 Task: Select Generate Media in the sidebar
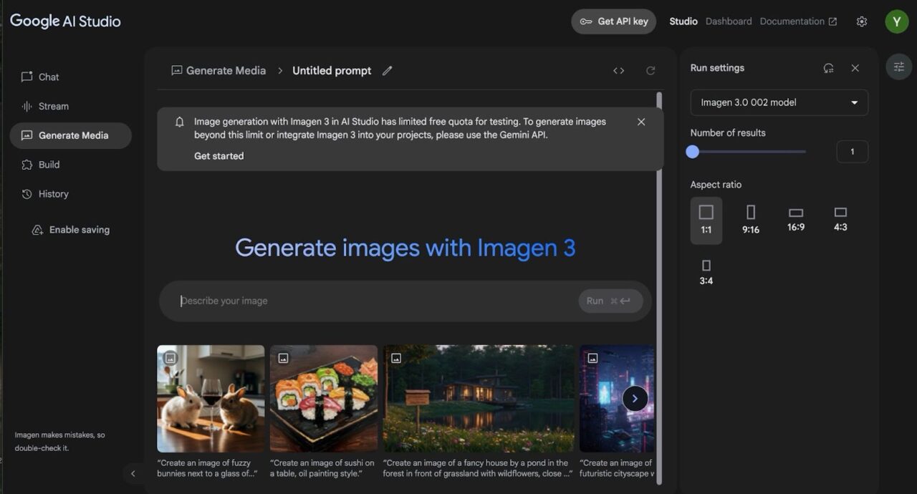[x=70, y=135]
